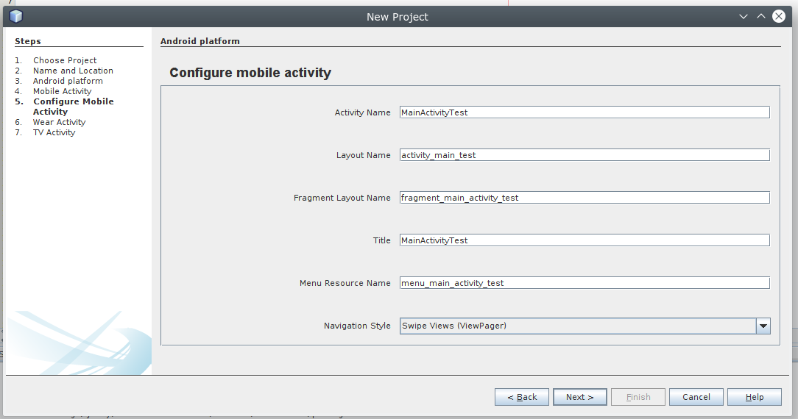
Task: Close the New Project dialog
Action: click(x=779, y=16)
